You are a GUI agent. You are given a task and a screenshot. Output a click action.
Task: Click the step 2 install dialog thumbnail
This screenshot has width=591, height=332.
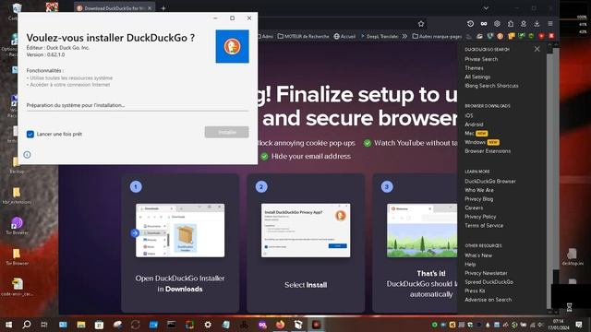click(x=306, y=231)
